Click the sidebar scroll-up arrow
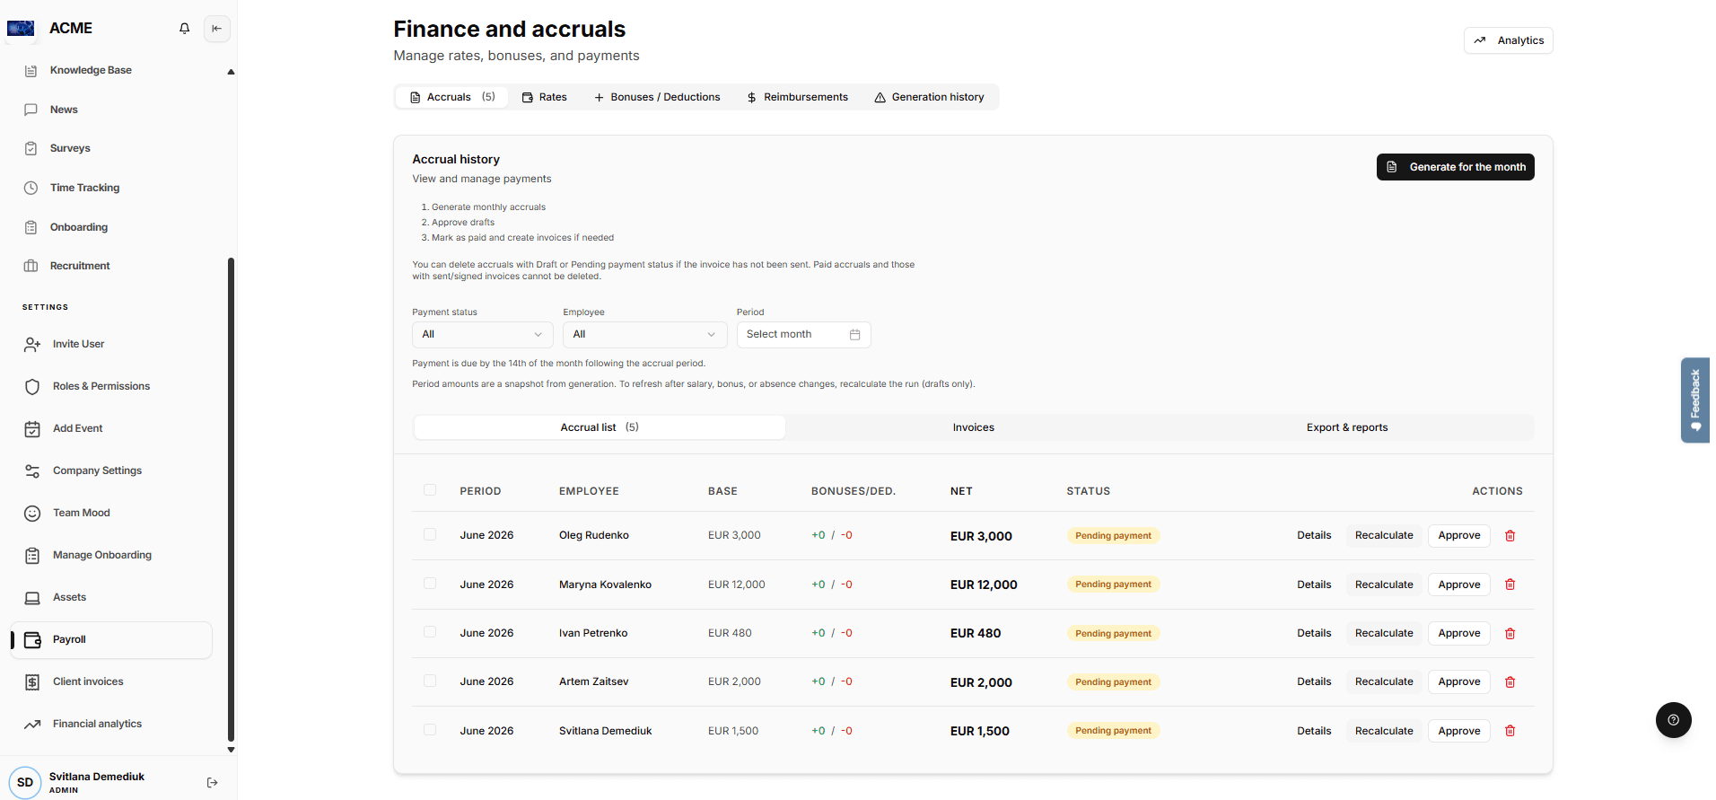 click(x=231, y=71)
